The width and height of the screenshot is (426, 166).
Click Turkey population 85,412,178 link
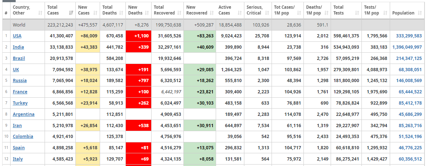point(410,103)
